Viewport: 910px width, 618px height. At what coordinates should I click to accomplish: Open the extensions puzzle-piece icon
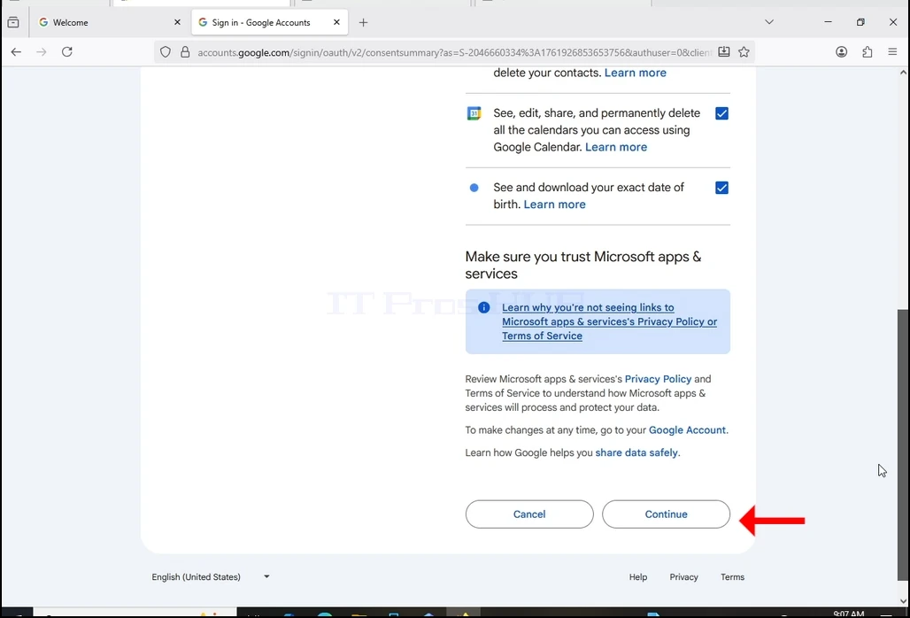(867, 52)
